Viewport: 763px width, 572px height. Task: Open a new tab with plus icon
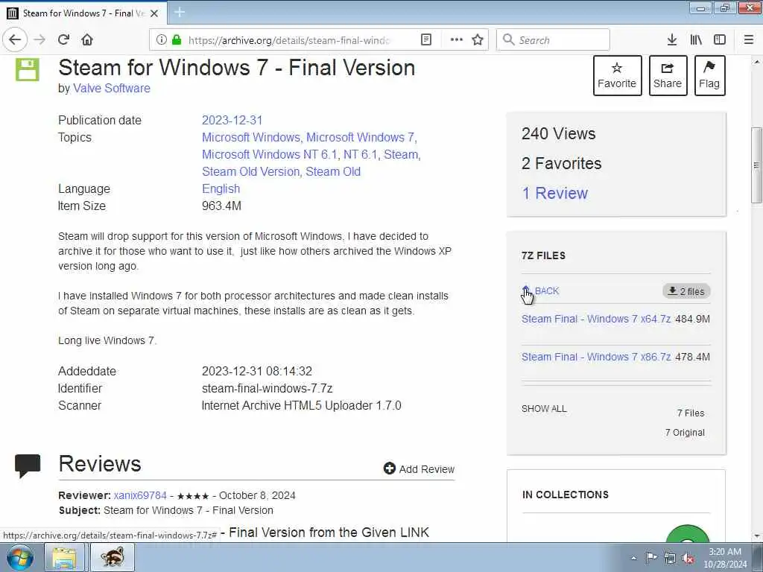pyautogui.click(x=179, y=12)
